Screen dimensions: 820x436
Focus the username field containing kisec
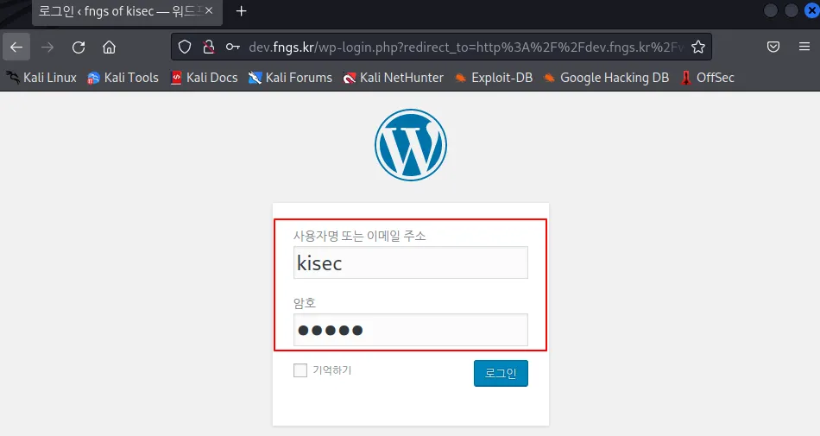[x=411, y=262]
